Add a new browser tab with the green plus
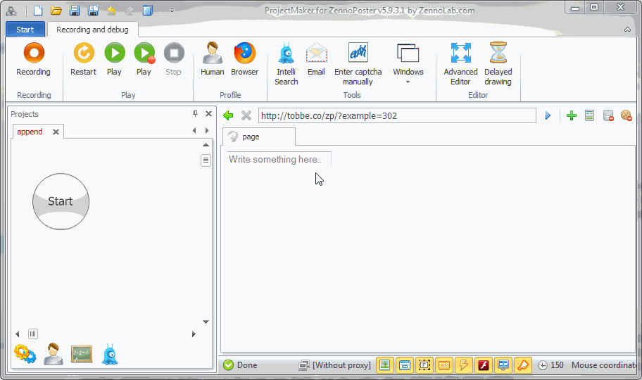Viewport: 642px width, 380px height. pyautogui.click(x=572, y=116)
